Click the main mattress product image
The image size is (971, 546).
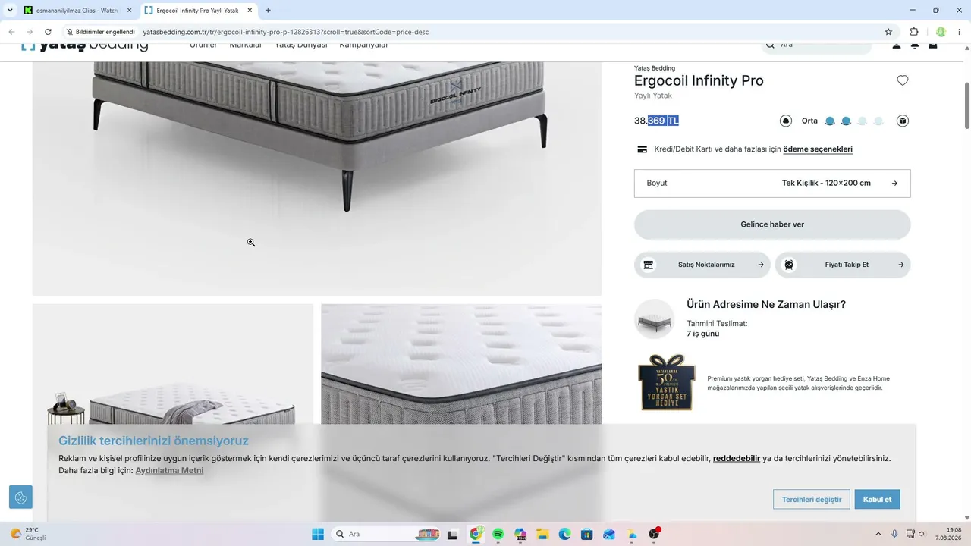[x=317, y=178]
